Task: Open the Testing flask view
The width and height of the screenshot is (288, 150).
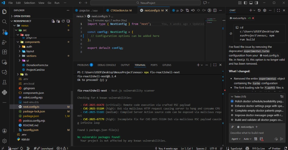Action: coord(5,82)
